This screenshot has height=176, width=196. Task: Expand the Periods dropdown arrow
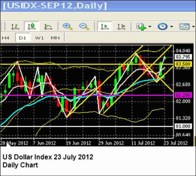172,27
